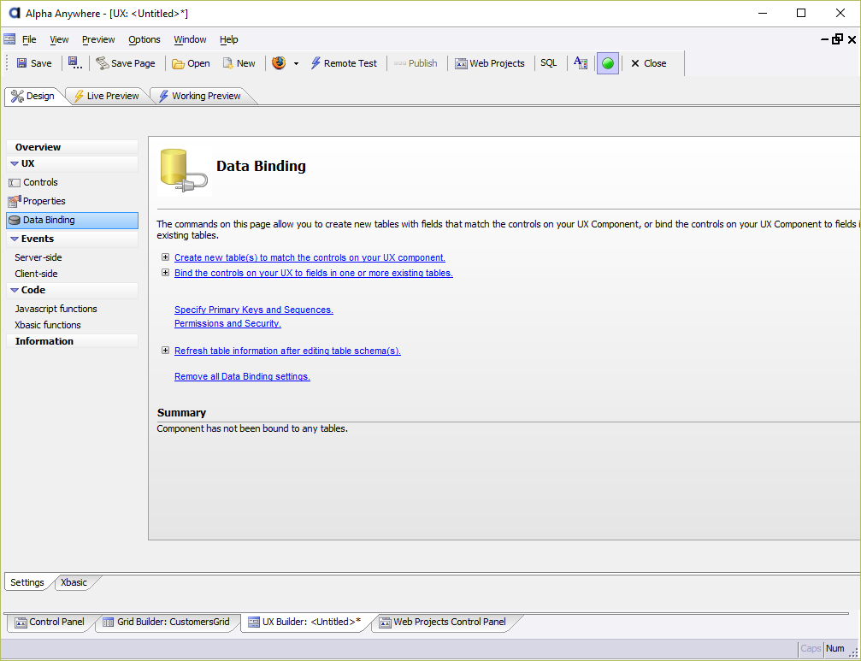Image resolution: width=861 pixels, height=661 pixels.
Task: Expand the Bind the controls plus box
Action: [165, 272]
